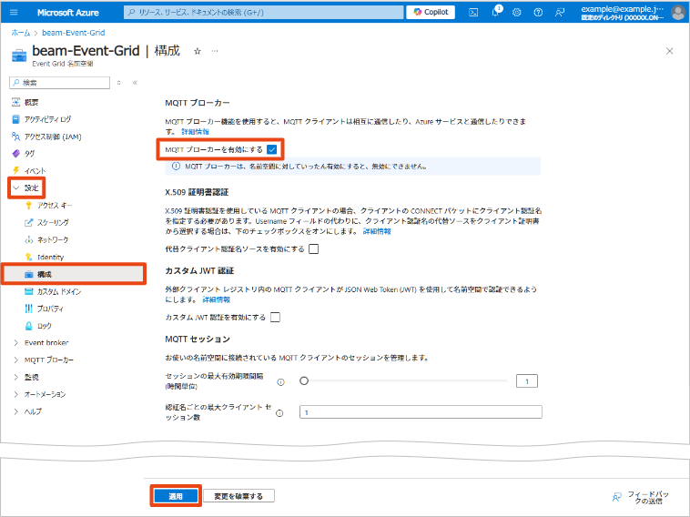The image size is (690, 517).
Task: Click the user account avatar
Action: pyautogui.click(x=678, y=13)
